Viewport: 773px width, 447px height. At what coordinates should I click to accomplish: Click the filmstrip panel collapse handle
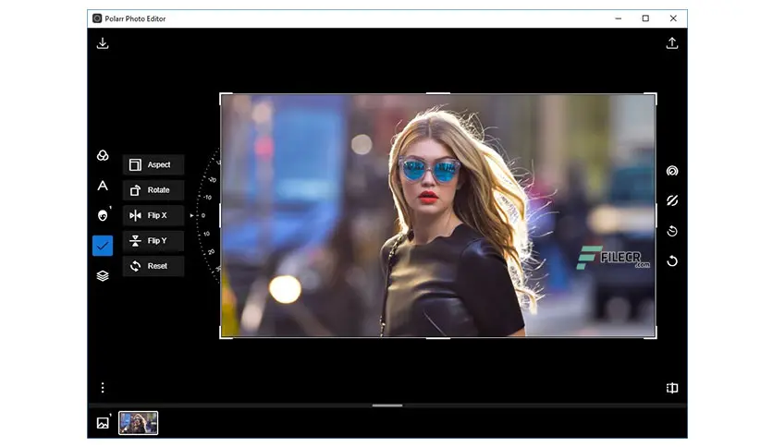(x=387, y=405)
